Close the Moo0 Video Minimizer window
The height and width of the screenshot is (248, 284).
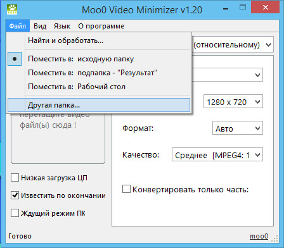click(x=266, y=8)
